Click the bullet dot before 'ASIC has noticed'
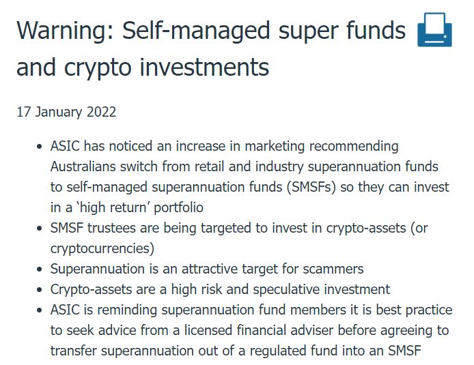This screenshot has width=474, height=365. pyautogui.click(x=40, y=147)
